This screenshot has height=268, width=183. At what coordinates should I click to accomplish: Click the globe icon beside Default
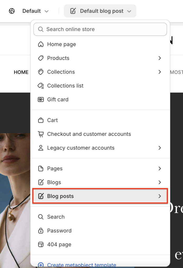coord(12,11)
